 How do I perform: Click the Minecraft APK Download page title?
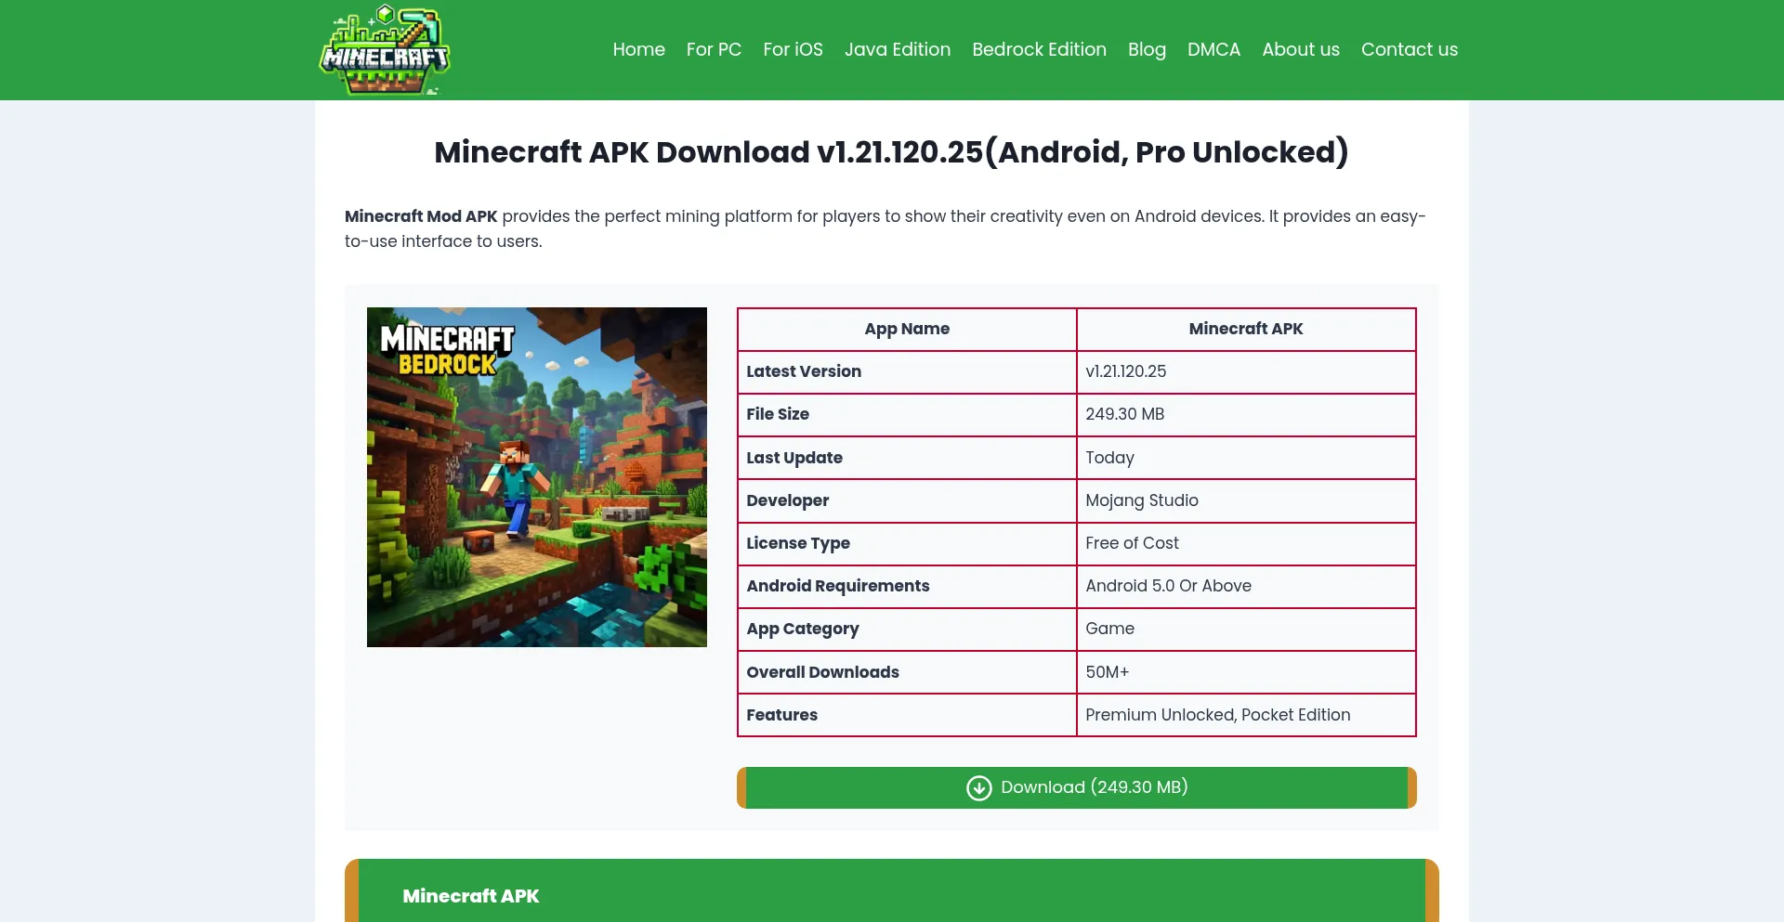coord(891,152)
